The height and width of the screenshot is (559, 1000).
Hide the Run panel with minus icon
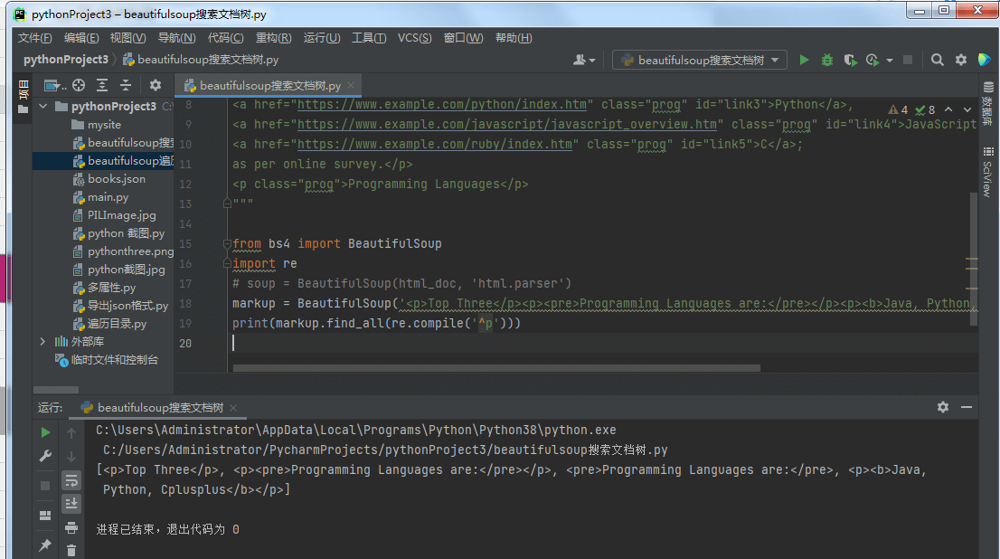pos(967,406)
